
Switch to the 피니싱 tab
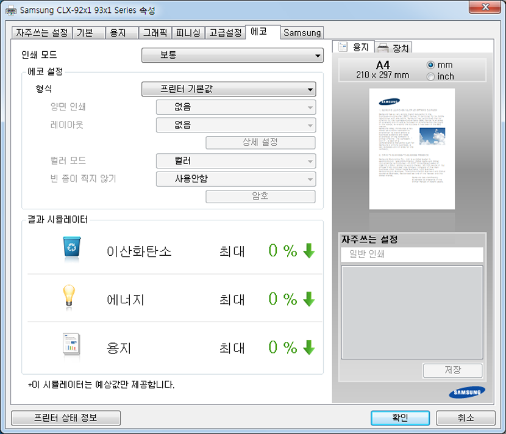pyautogui.click(x=188, y=32)
